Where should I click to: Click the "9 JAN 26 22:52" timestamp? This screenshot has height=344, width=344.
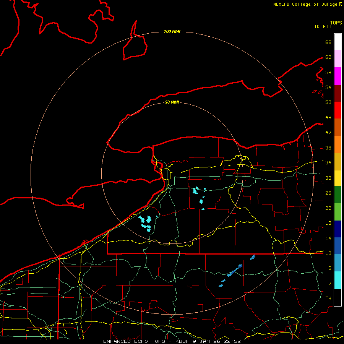coord(217,341)
